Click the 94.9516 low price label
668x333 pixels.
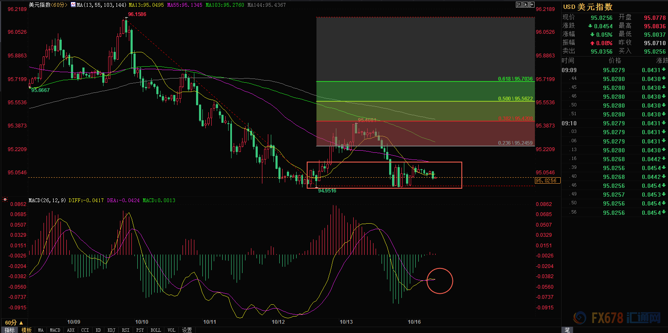click(x=327, y=191)
